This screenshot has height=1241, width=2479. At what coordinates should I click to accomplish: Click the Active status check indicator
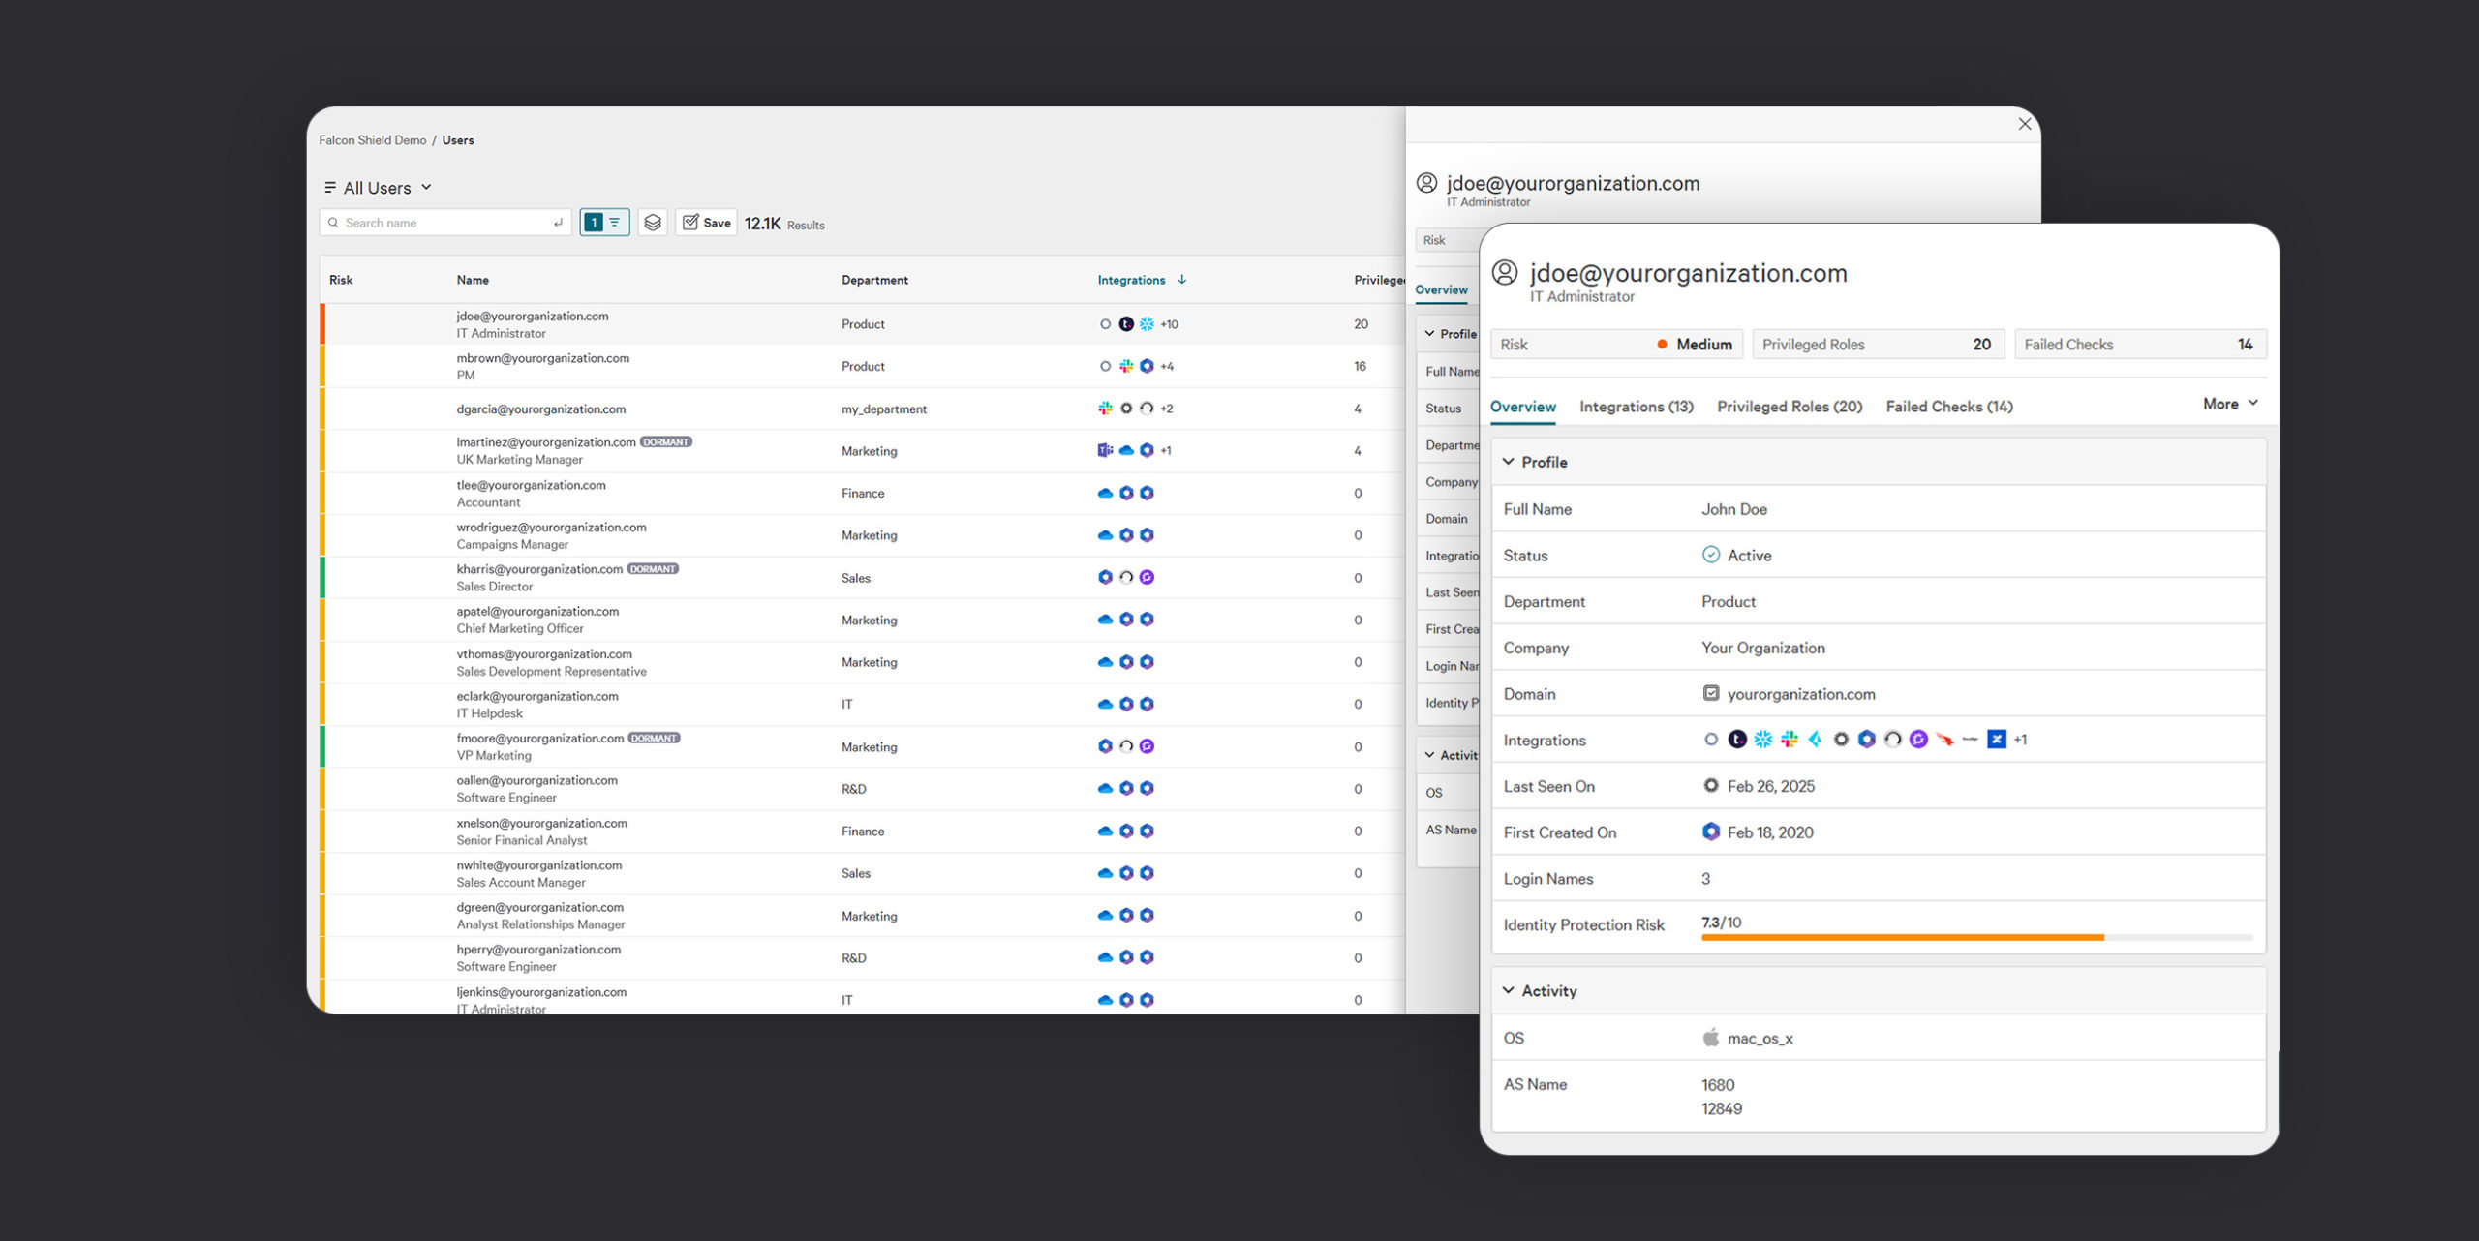click(1710, 555)
